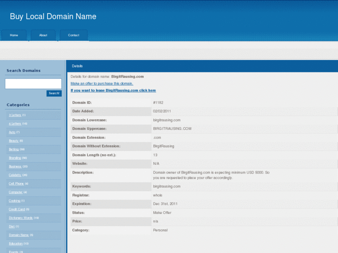
Task: Open the Contact tab
Action: [73, 35]
